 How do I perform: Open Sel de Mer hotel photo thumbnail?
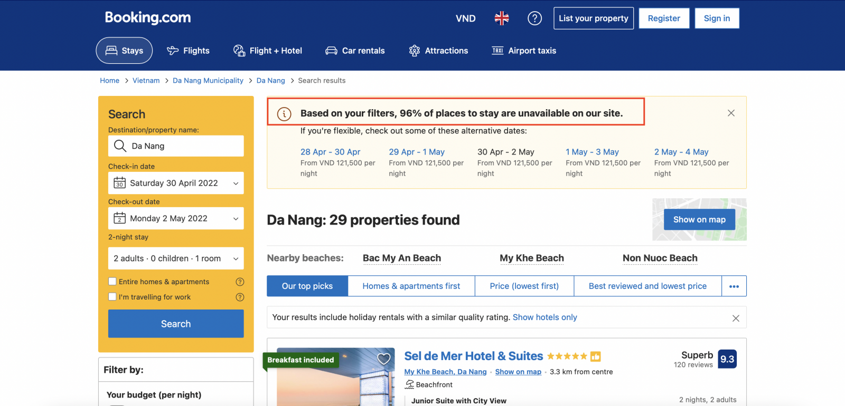point(336,376)
